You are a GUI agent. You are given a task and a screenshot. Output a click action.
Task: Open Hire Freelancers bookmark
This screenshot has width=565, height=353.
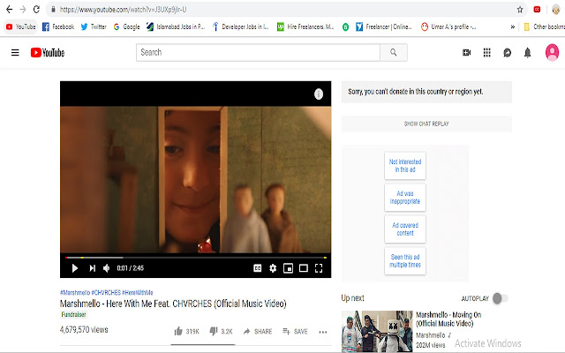pyautogui.click(x=305, y=26)
